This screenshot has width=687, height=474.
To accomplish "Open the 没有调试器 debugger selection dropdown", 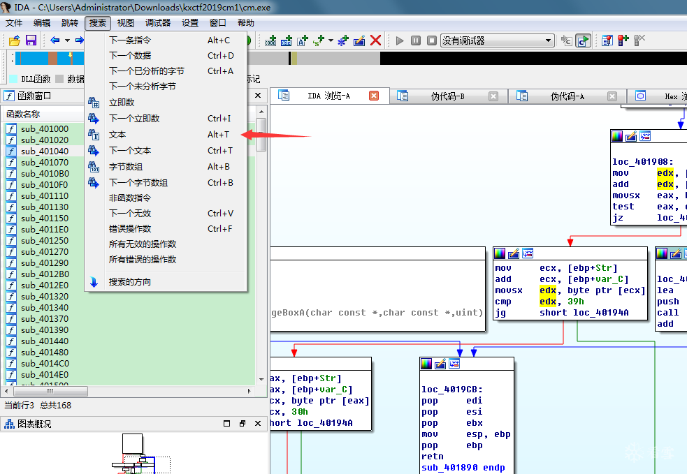I will (x=498, y=40).
